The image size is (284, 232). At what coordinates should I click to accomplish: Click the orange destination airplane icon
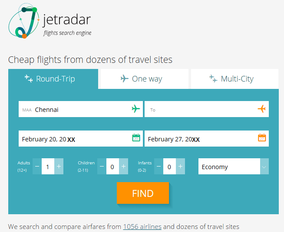click(262, 109)
